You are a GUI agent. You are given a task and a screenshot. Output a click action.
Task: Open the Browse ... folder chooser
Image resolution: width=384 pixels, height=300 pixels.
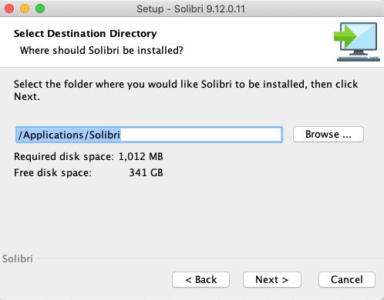pos(328,135)
